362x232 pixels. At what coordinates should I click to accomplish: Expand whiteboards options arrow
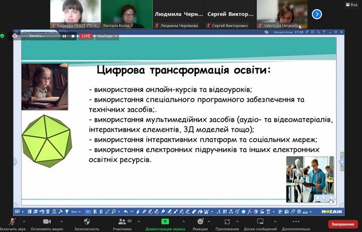click(x=275, y=222)
